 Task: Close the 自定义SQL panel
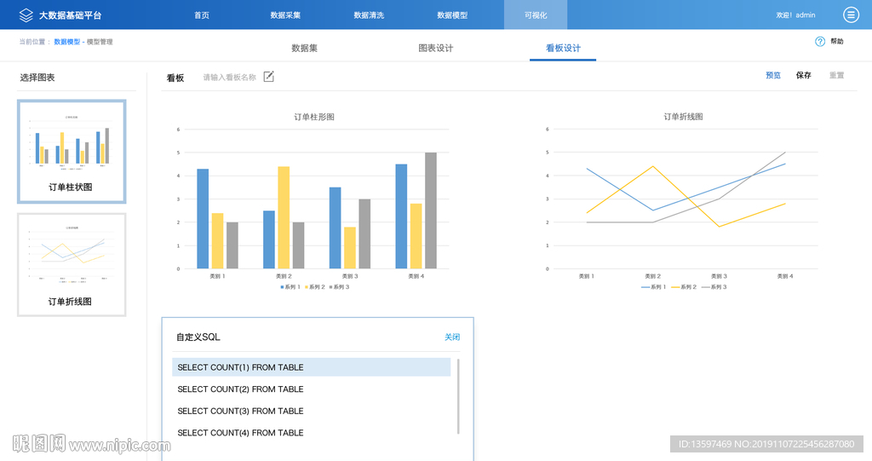coord(452,337)
